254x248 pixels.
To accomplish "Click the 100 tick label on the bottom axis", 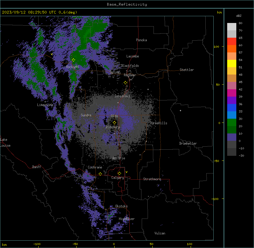I will 189,244.
